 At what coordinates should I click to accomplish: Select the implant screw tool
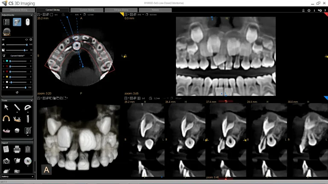(28, 119)
